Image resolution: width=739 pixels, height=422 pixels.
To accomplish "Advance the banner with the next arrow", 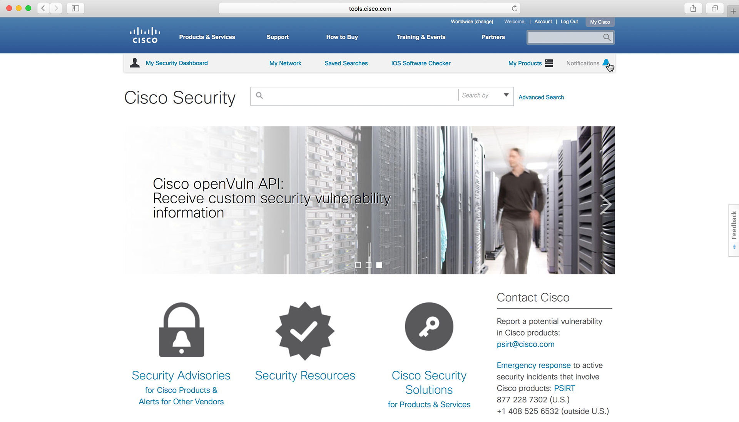I will pos(605,204).
